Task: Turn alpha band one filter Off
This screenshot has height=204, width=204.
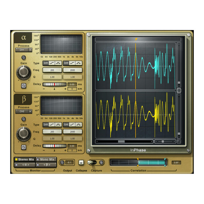Action: tap(46, 63)
